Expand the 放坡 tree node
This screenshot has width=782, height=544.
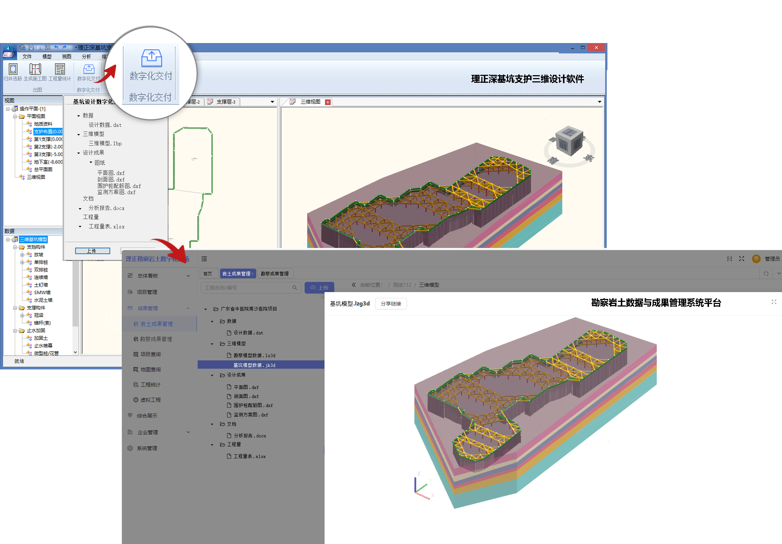(22, 255)
